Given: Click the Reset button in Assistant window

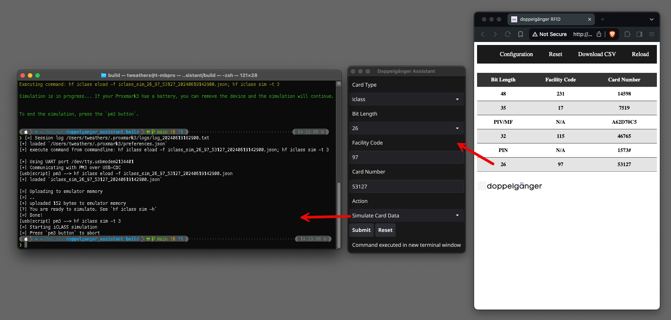Looking at the screenshot, I should [385, 230].
